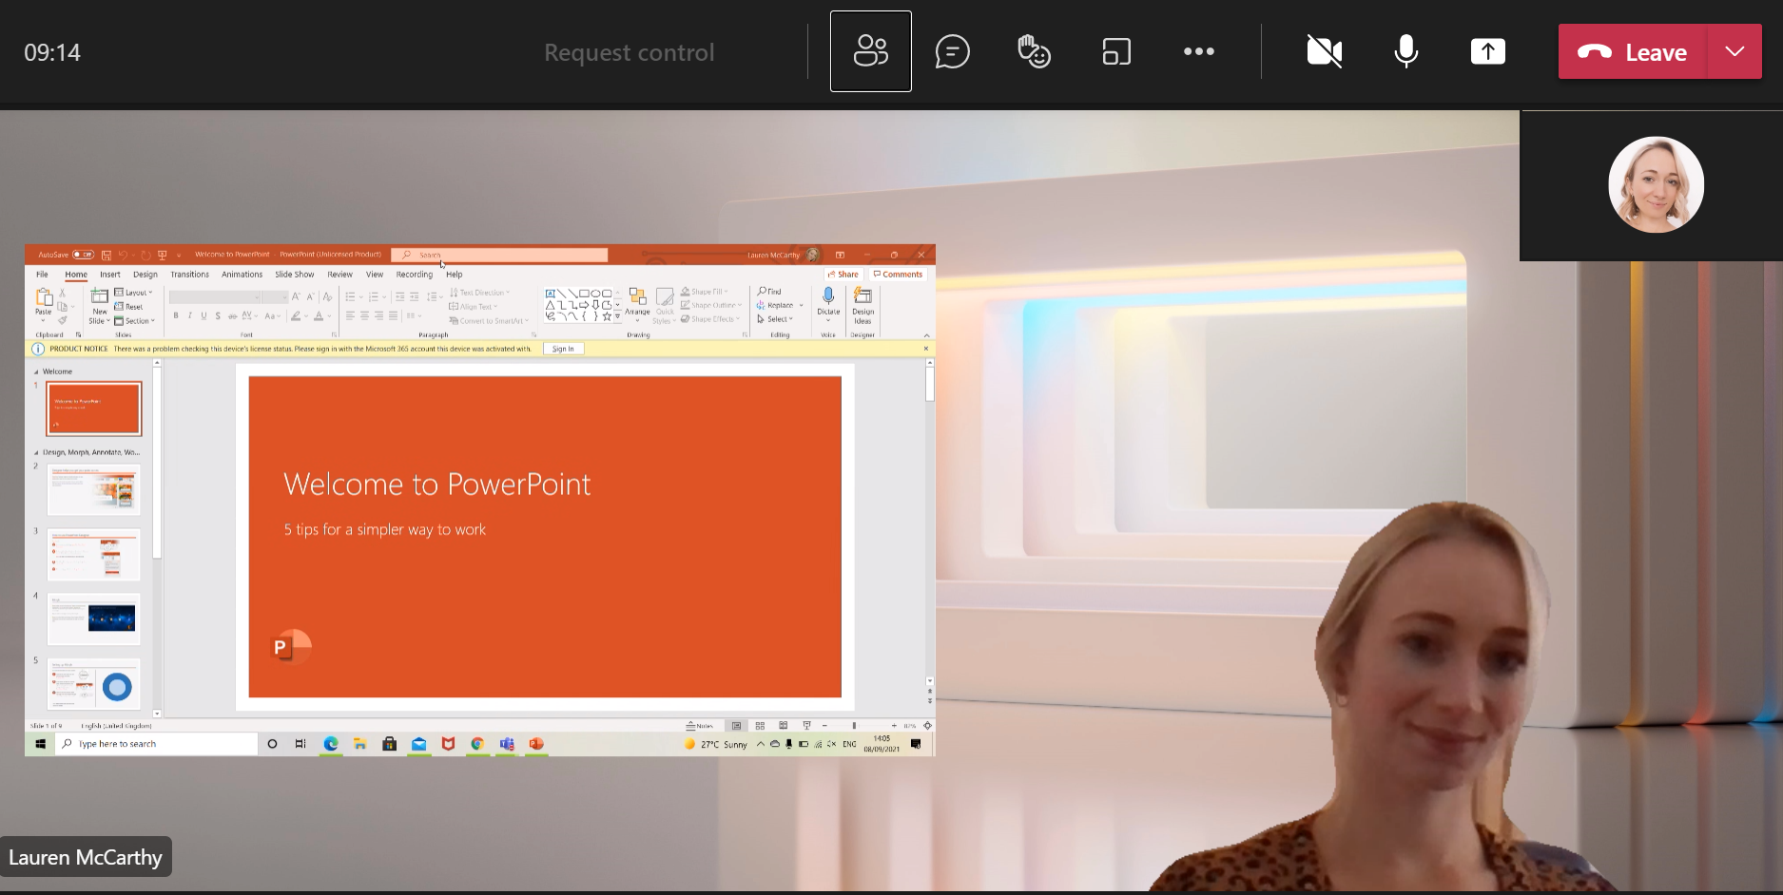Switch to the Design tab
1783x895 pixels.
145,275
